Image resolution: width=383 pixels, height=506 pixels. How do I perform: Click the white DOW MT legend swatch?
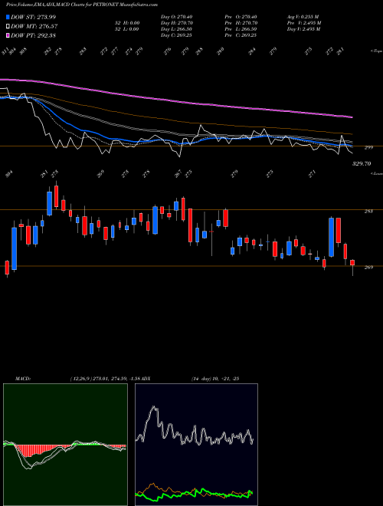(x=8, y=26)
